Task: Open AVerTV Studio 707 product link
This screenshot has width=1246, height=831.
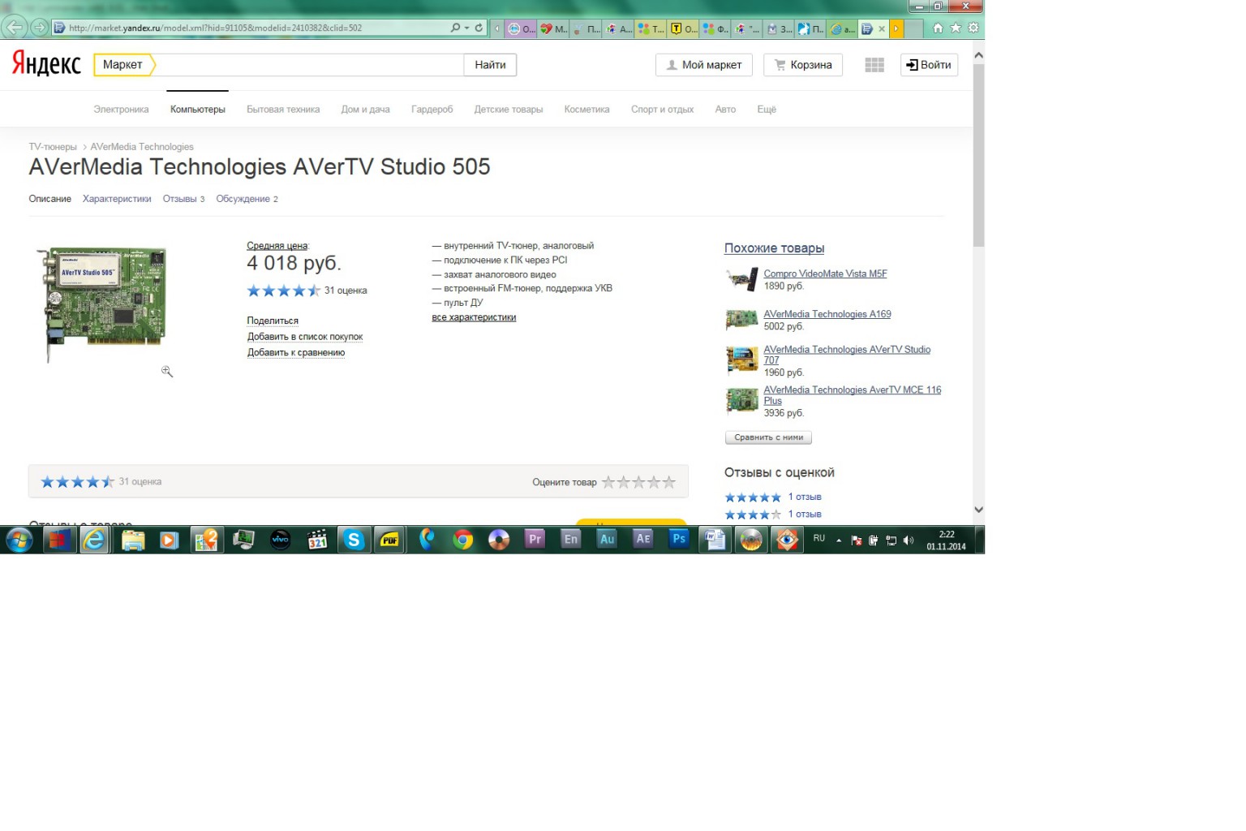Action: 847,355
